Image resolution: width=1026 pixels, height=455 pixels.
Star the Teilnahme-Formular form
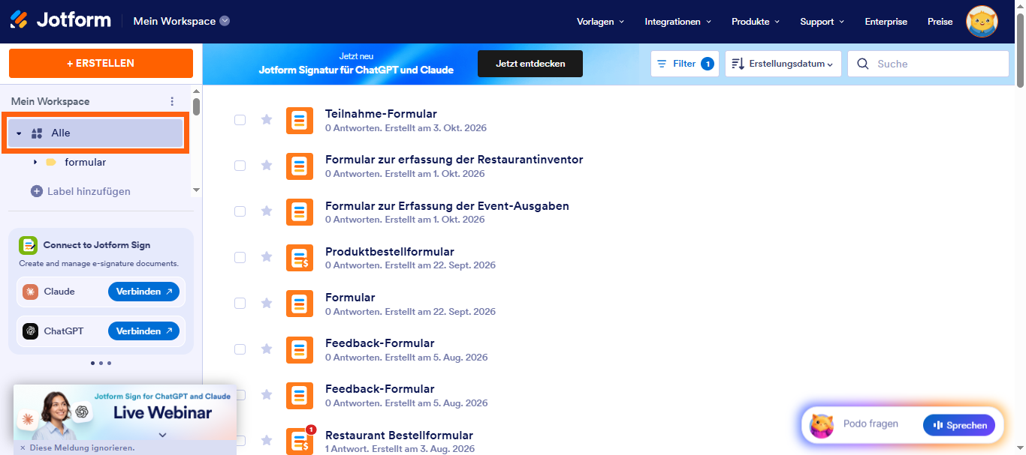point(267,119)
